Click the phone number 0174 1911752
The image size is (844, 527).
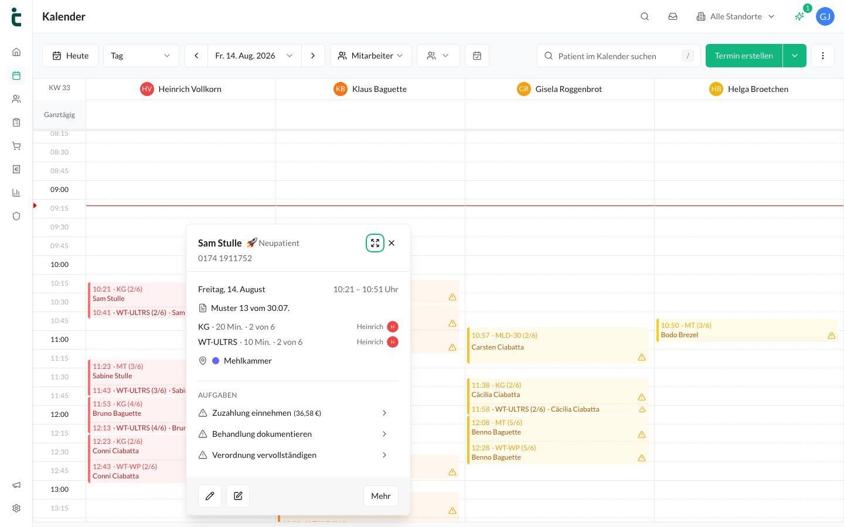[x=225, y=258]
